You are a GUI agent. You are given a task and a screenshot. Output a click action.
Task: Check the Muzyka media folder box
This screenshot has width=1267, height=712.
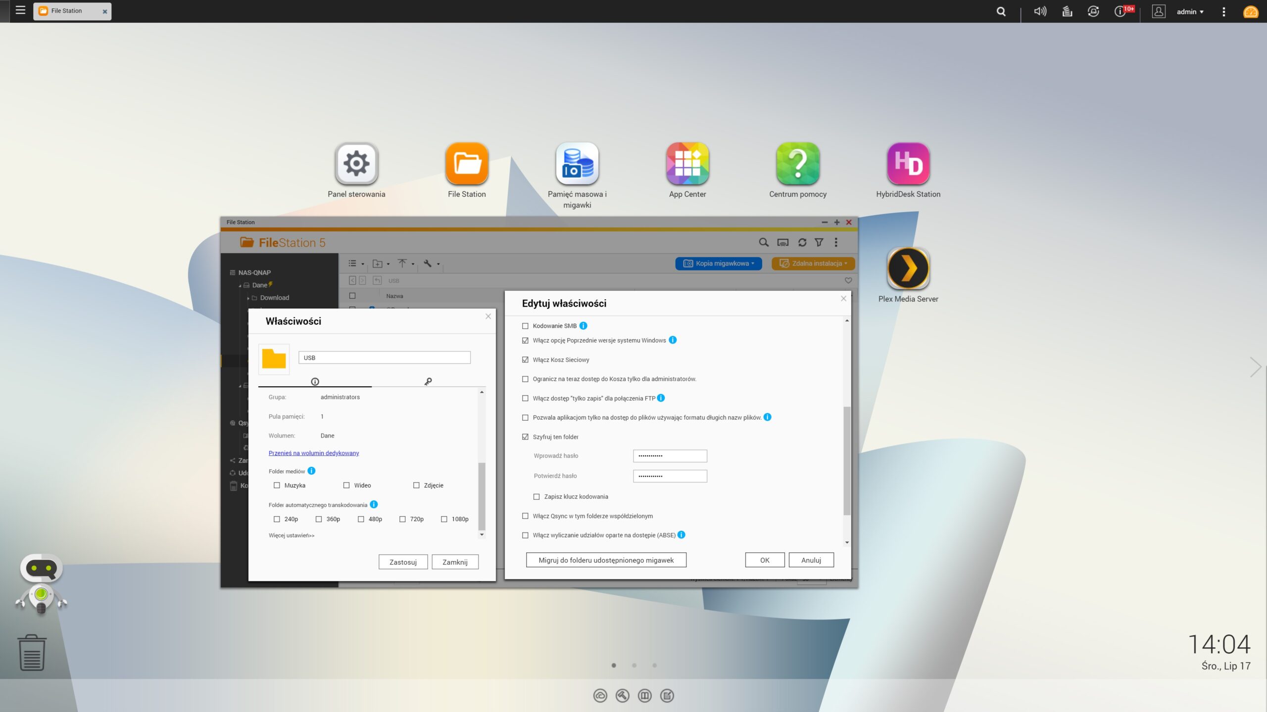pyautogui.click(x=277, y=485)
